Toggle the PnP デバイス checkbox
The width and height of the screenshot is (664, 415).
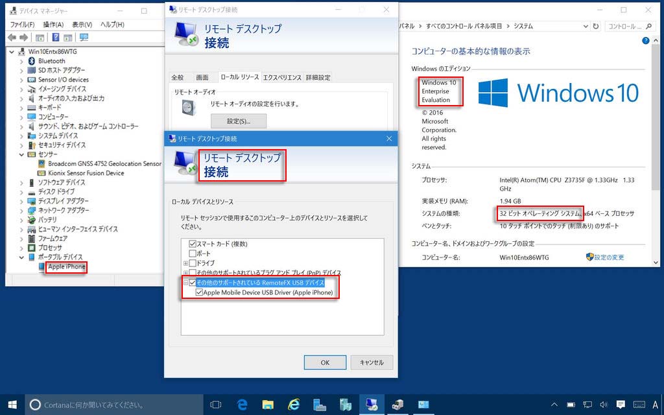point(193,273)
